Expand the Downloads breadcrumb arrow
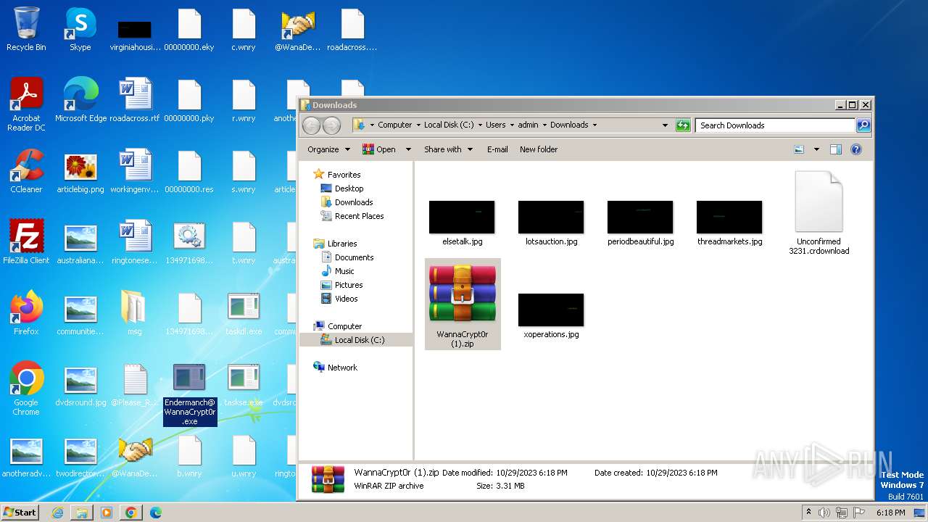The width and height of the screenshot is (928, 522). (x=594, y=125)
